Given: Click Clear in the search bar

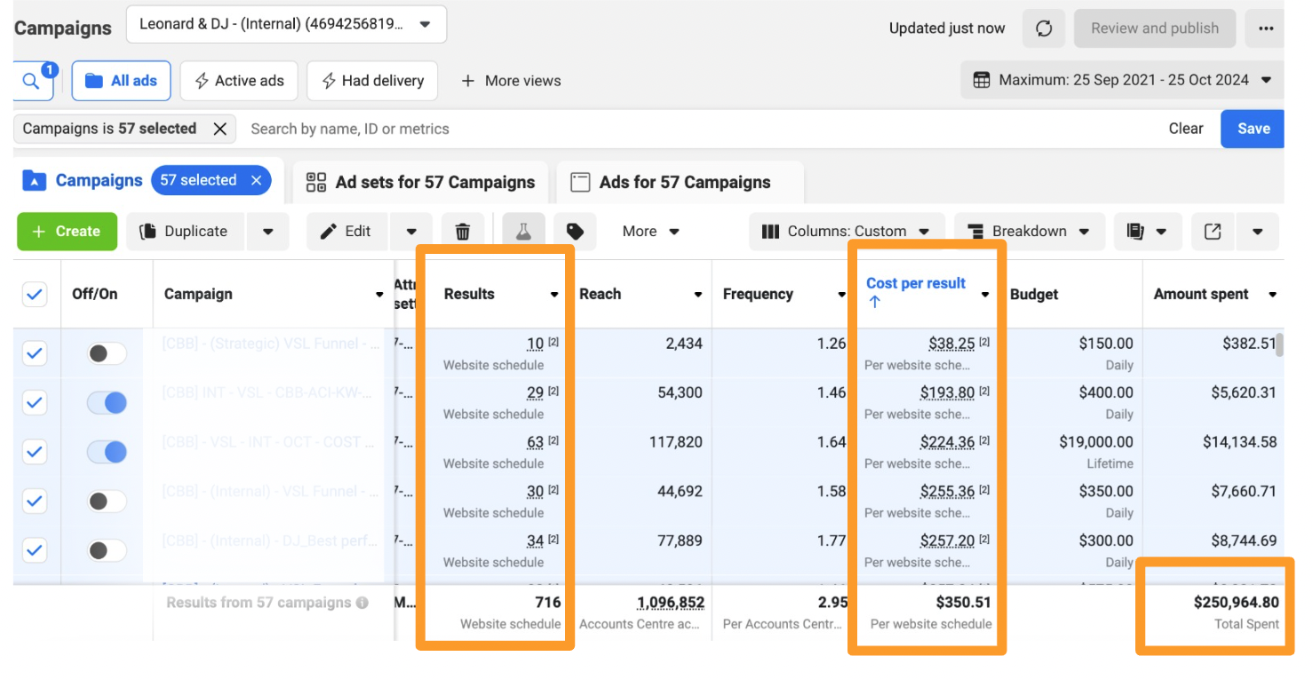Looking at the screenshot, I should tap(1186, 129).
